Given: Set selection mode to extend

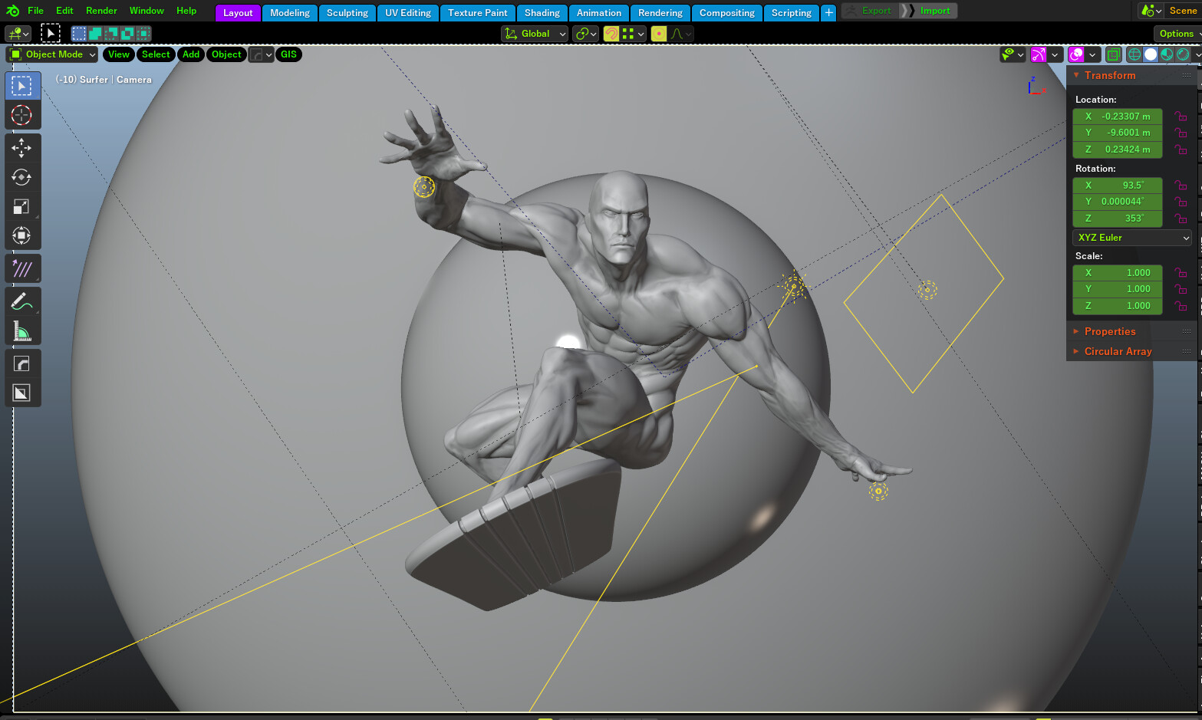Looking at the screenshot, I should click(95, 34).
